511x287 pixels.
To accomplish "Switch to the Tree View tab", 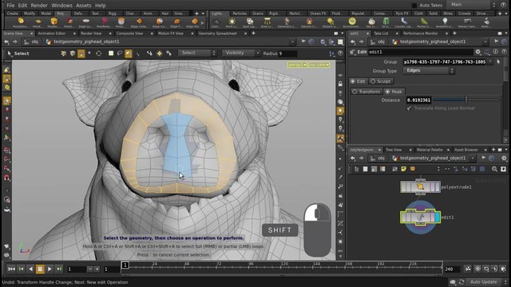I will click(394, 150).
